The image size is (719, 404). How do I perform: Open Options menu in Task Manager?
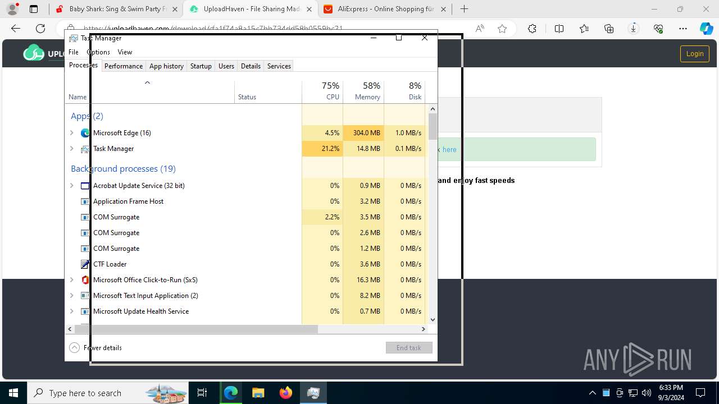pyautogui.click(x=98, y=52)
